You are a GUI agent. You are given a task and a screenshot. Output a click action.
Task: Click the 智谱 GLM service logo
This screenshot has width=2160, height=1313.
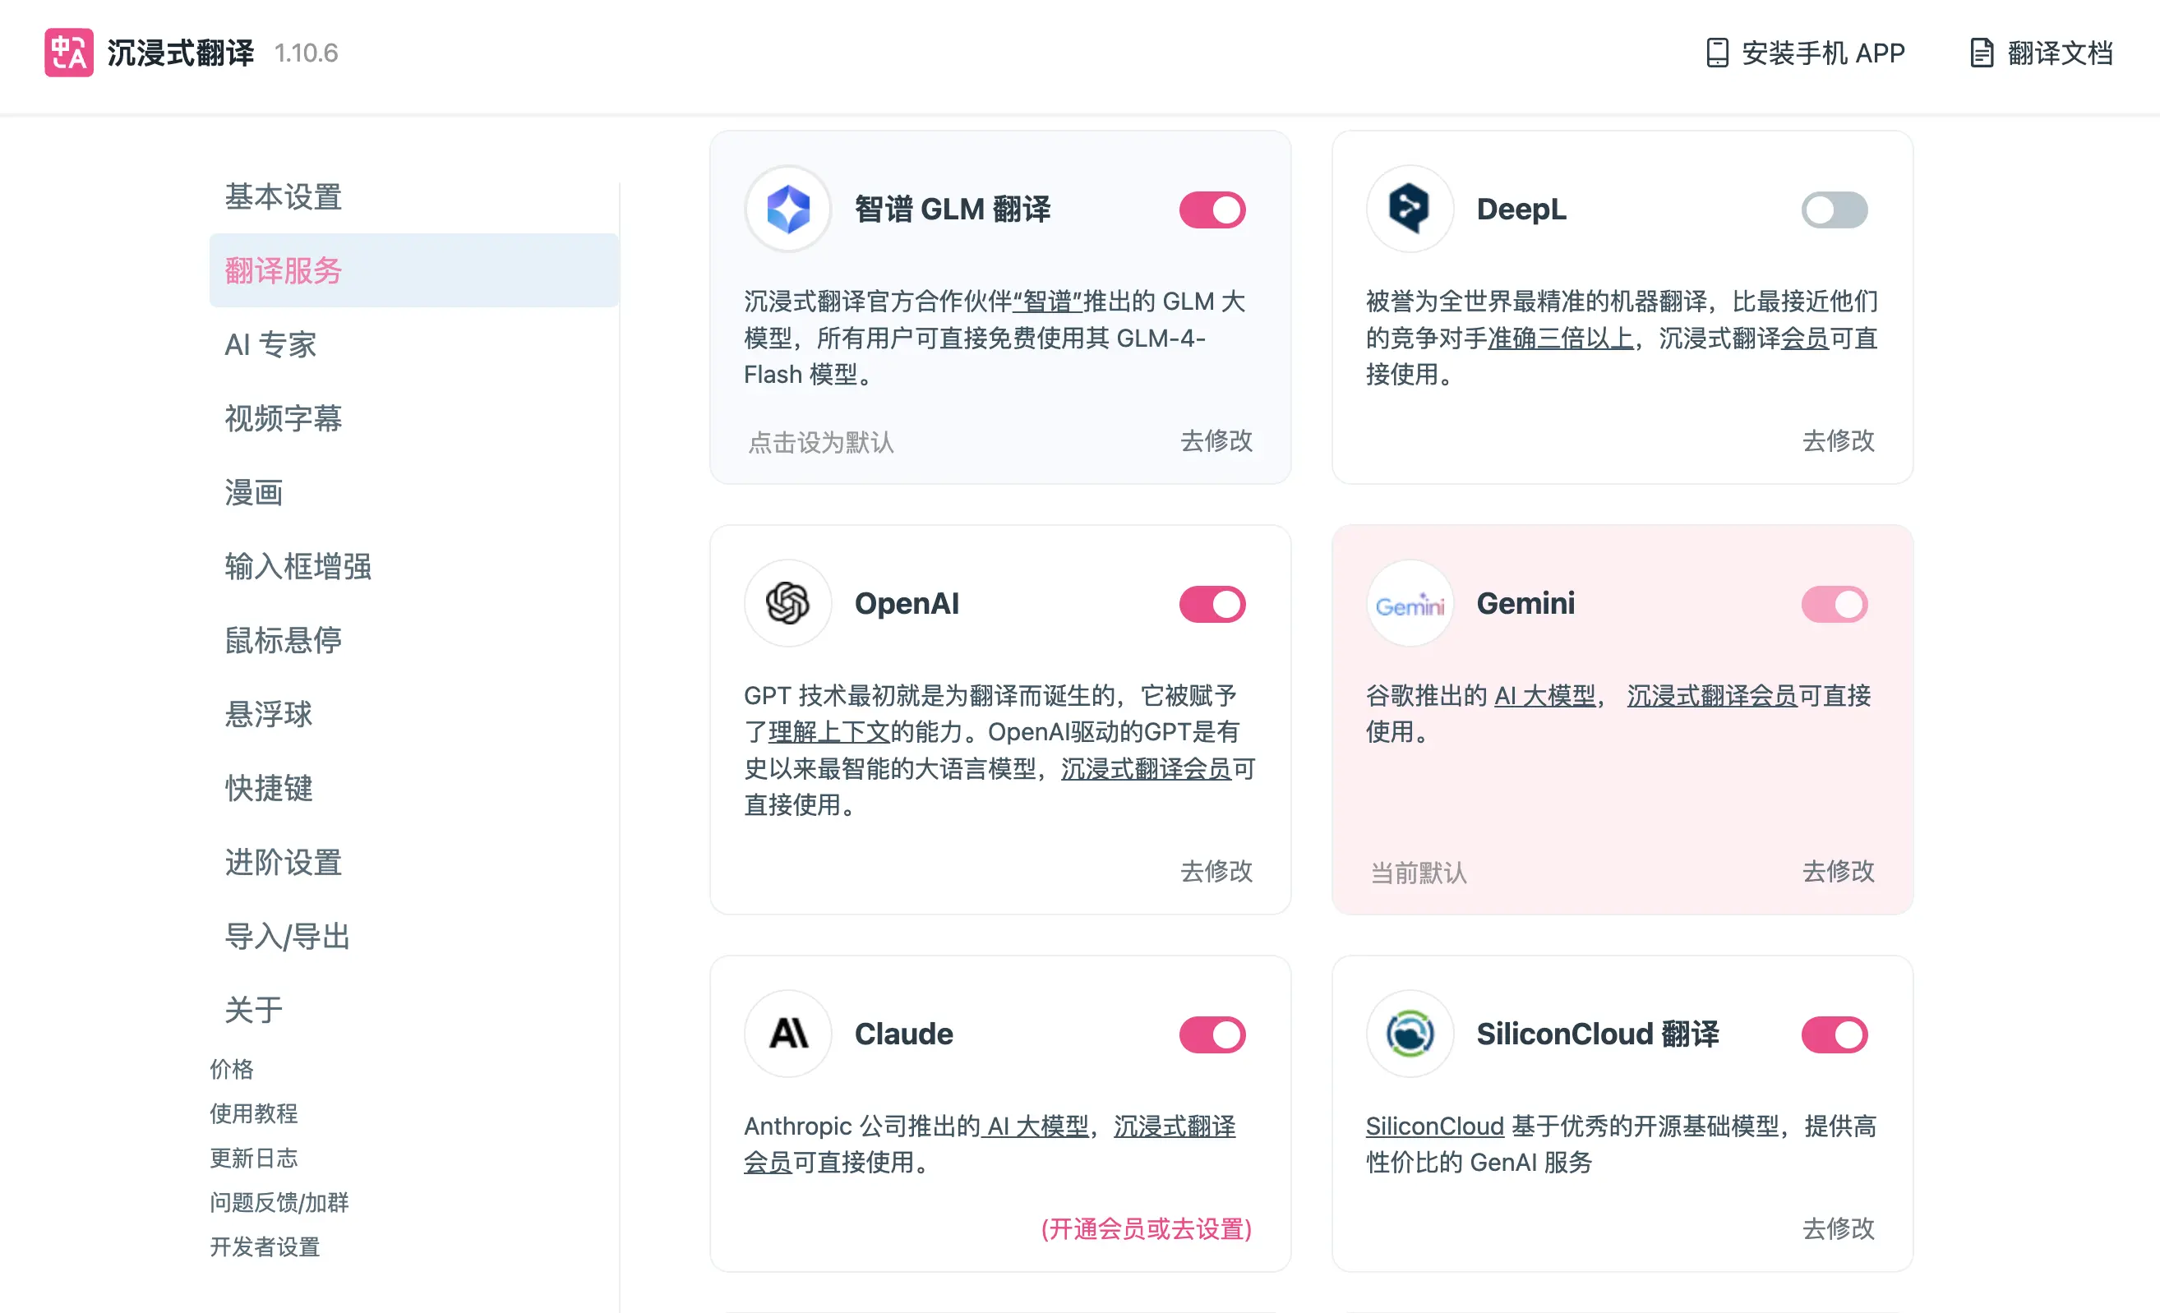pos(788,210)
